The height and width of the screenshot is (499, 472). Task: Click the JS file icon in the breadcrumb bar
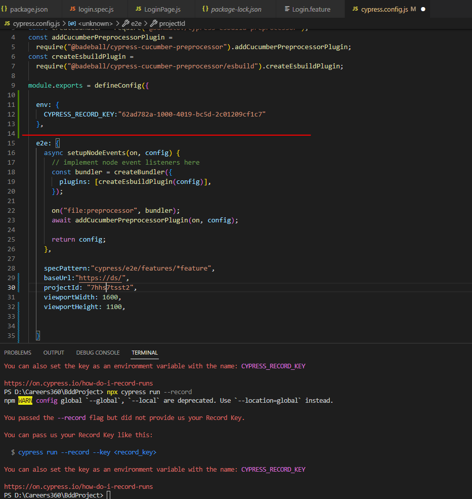(x=7, y=23)
